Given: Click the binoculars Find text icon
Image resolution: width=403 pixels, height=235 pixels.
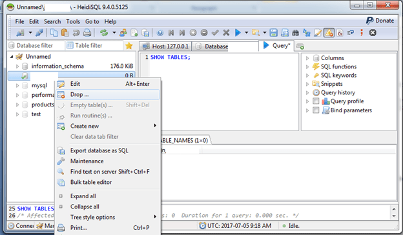Looking at the screenshot, I should tap(296, 33).
